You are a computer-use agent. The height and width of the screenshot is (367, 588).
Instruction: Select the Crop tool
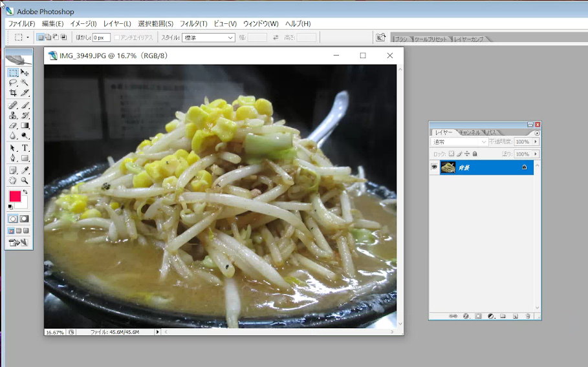point(13,92)
